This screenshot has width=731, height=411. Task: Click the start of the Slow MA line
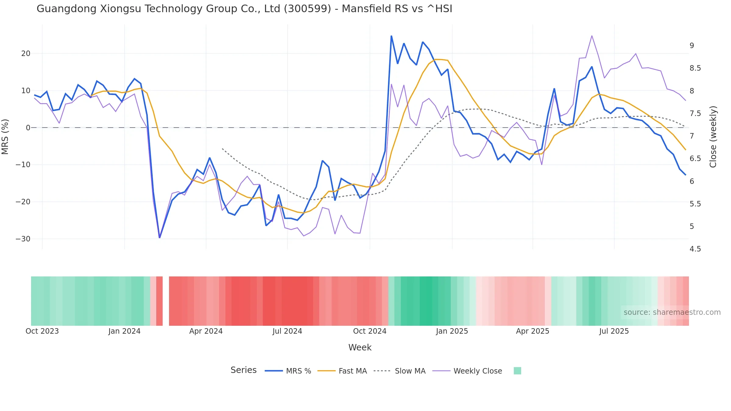point(222,149)
